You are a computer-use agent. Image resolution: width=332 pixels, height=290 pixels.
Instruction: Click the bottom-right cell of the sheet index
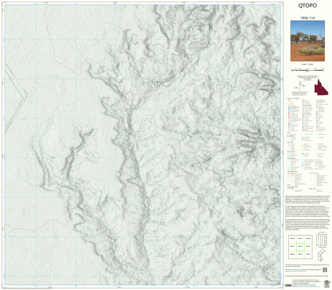tap(308, 255)
